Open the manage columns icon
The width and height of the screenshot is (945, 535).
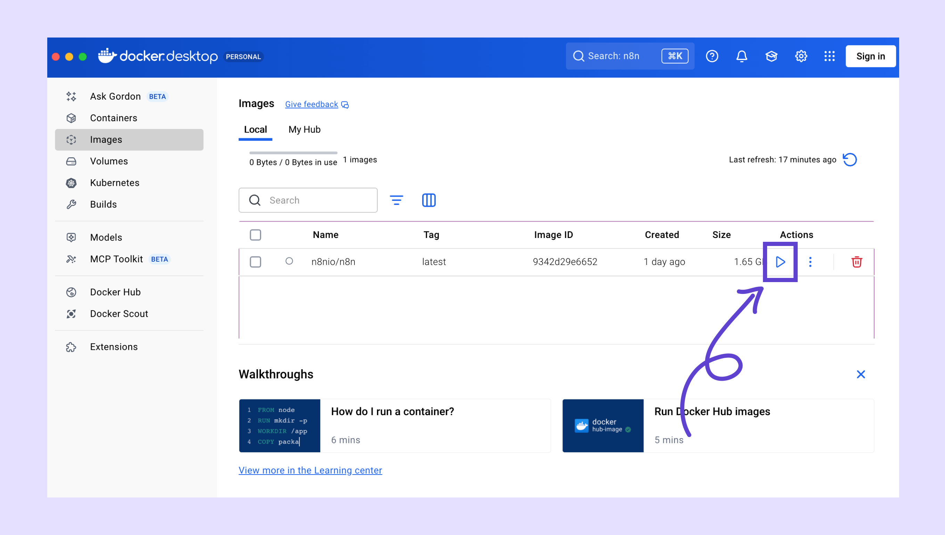pyautogui.click(x=428, y=200)
